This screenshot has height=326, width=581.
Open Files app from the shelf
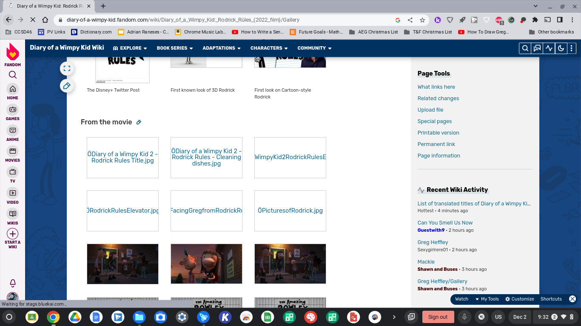coord(139,317)
